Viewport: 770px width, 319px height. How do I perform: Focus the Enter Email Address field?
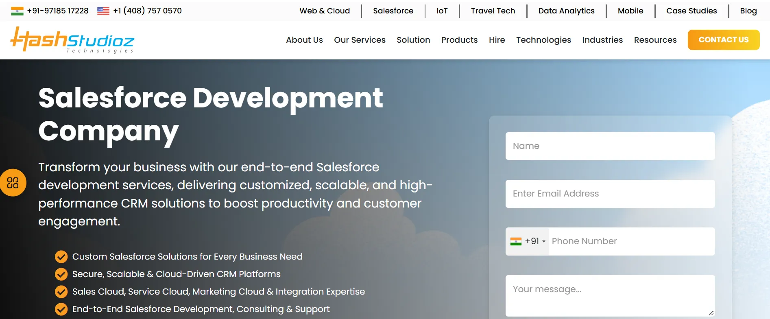tap(610, 194)
